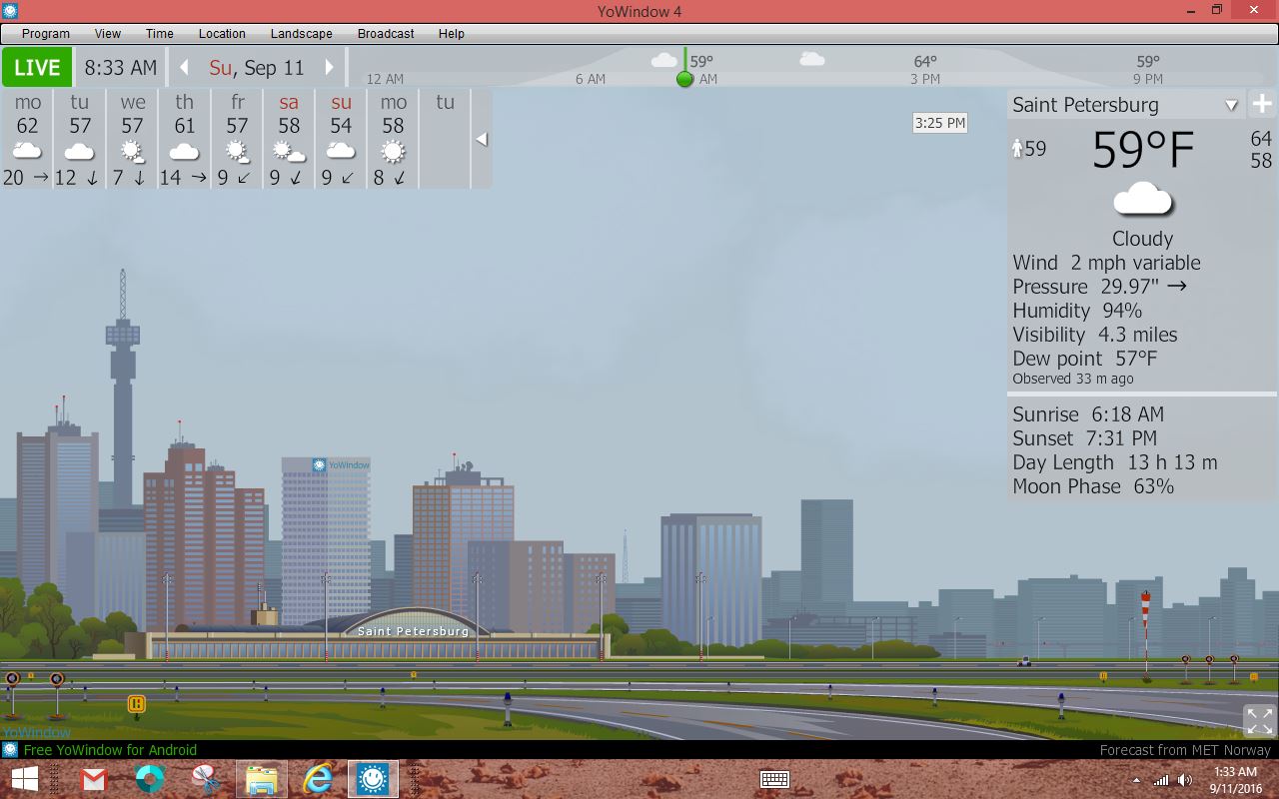Click the on-screen keyboard taskbar icon

coord(774,779)
